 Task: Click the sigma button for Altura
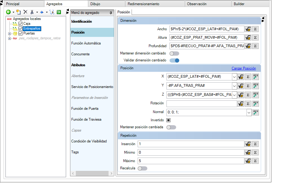coord(255,37)
